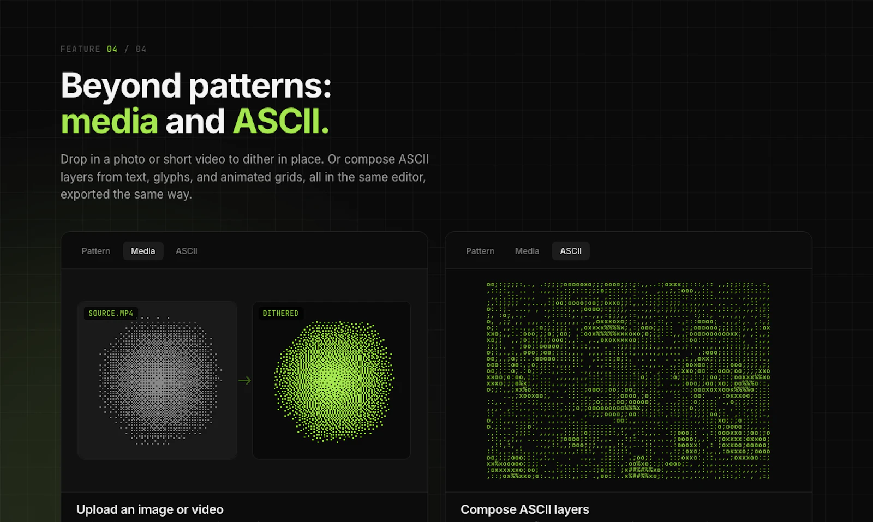Screen dimensions: 873x522
Task: Select the Media tab in the left card
Action: coord(143,251)
